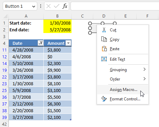Image resolution: width=159 pixels, height=127 pixels.
Task: Expand the Order submenu arrow
Action: 144,79
